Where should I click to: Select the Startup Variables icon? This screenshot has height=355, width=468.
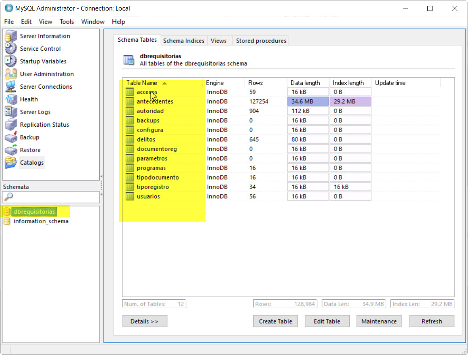11,61
